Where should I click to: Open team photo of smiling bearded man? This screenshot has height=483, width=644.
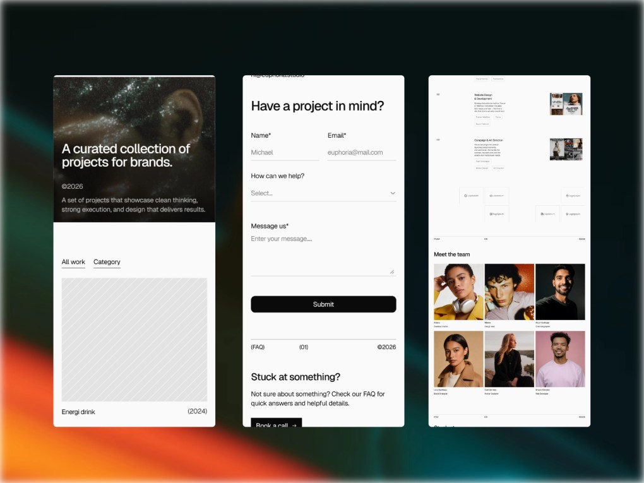[560, 292]
